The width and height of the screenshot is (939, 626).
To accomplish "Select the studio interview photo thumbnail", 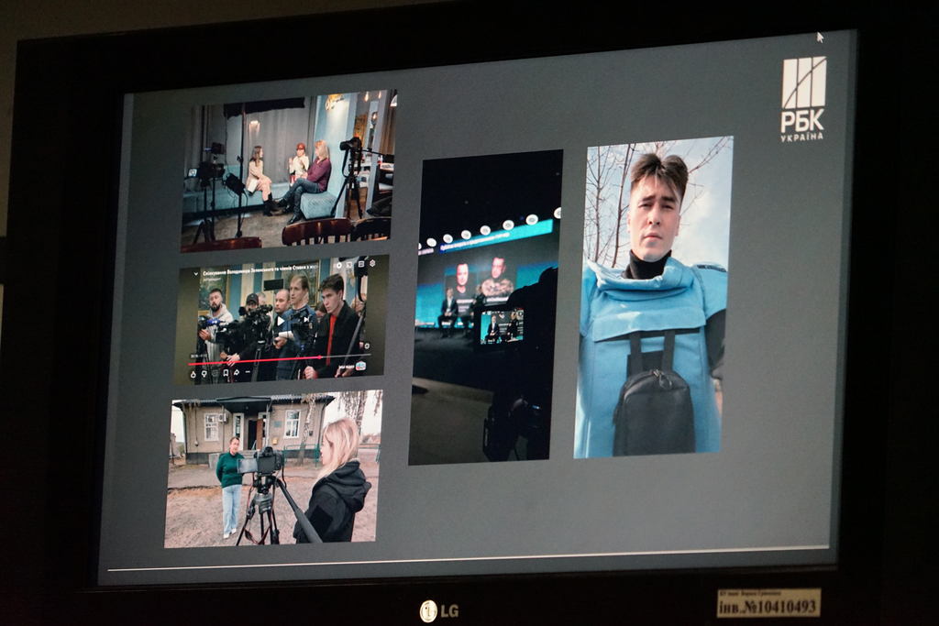I will pos(288,169).
